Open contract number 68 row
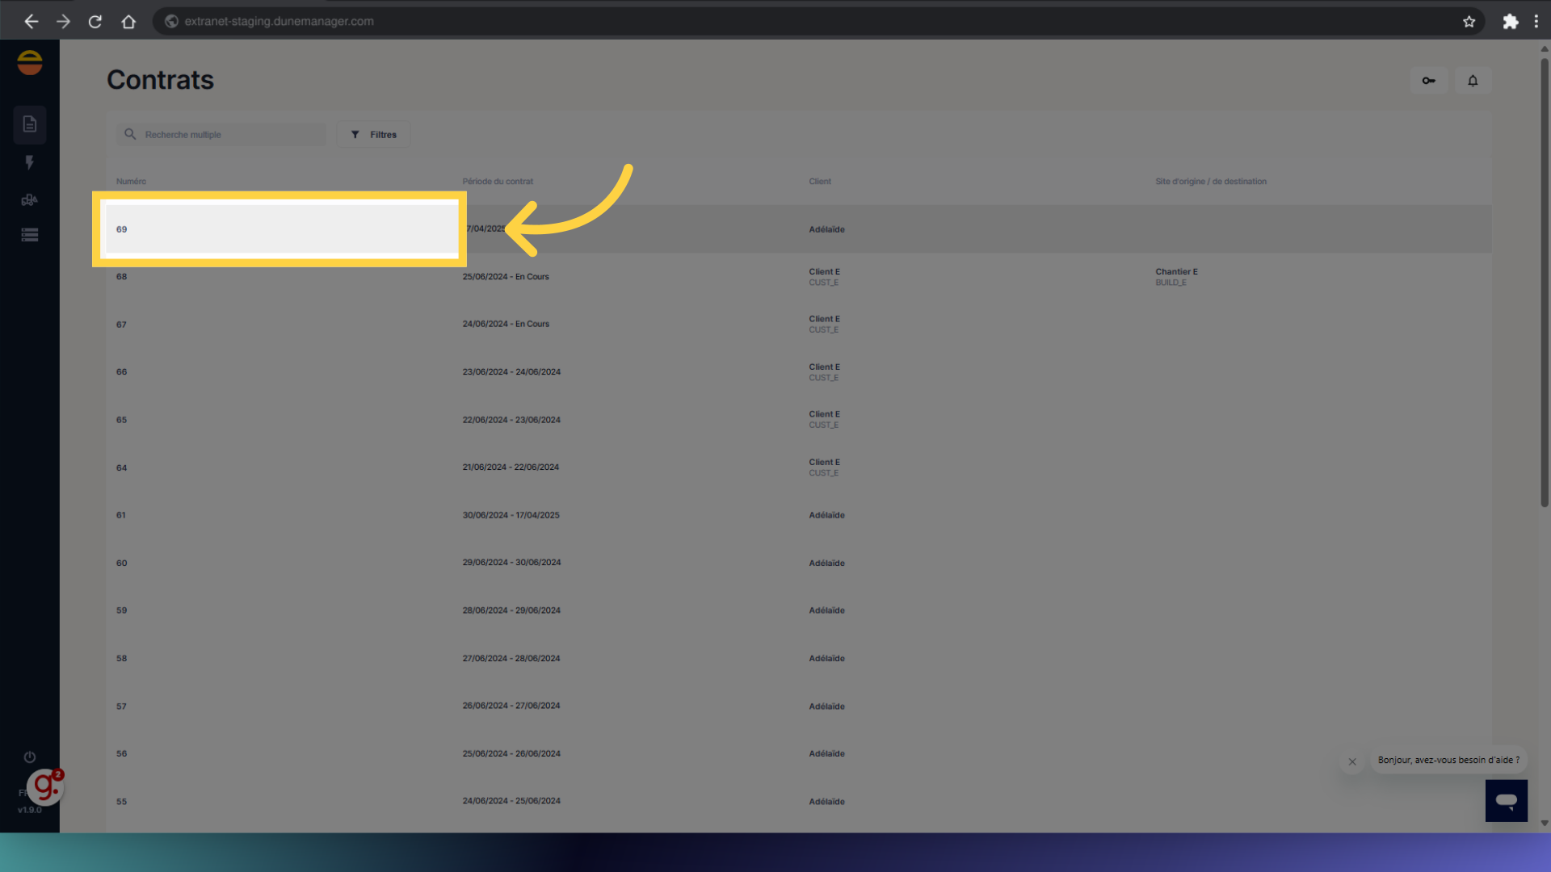The height and width of the screenshot is (872, 1551). [122, 277]
